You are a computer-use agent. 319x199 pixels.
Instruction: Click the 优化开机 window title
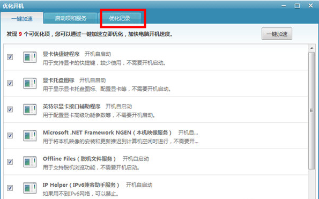13,6
